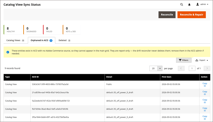
Task: Select the Keys ≤ 30D card
Action: click(x=71, y=30)
